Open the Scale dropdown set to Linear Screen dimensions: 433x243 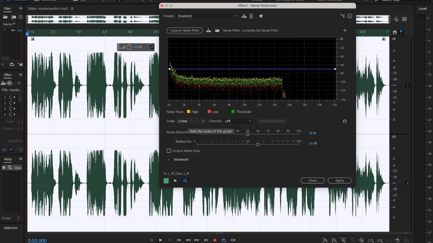pos(191,121)
